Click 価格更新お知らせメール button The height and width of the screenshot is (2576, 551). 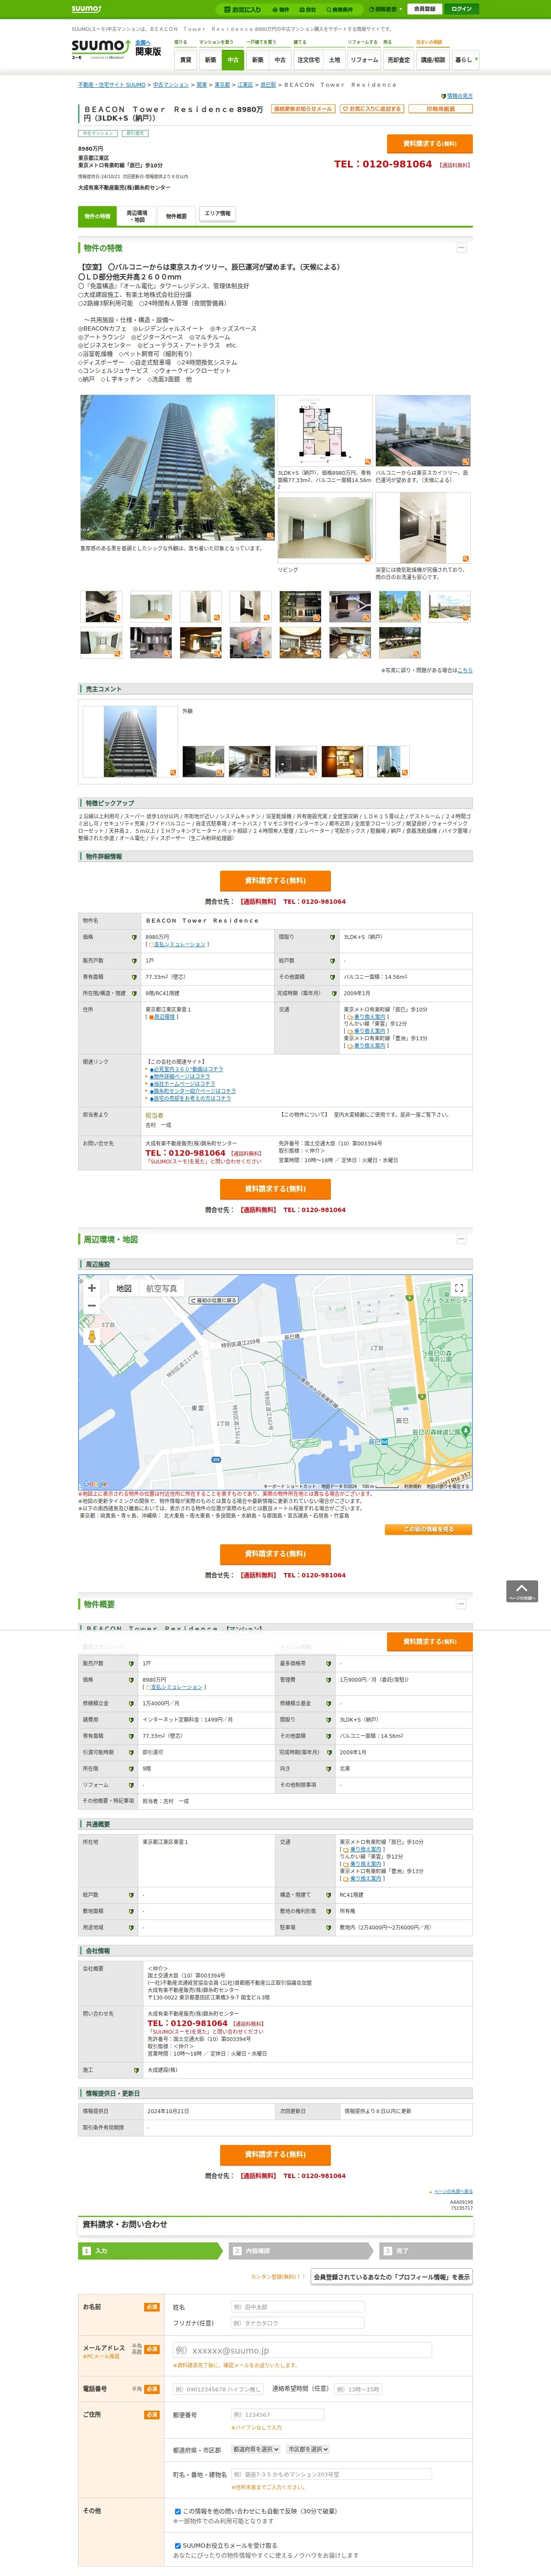click(x=303, y=109)
